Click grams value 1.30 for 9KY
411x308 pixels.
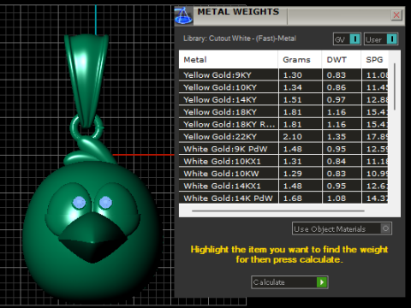[293, 75]
